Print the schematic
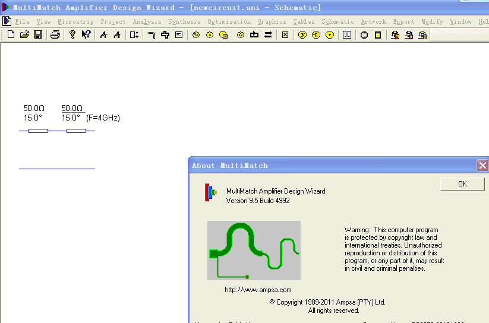This screenshot has height=323, width=489. tap(55, 34)
